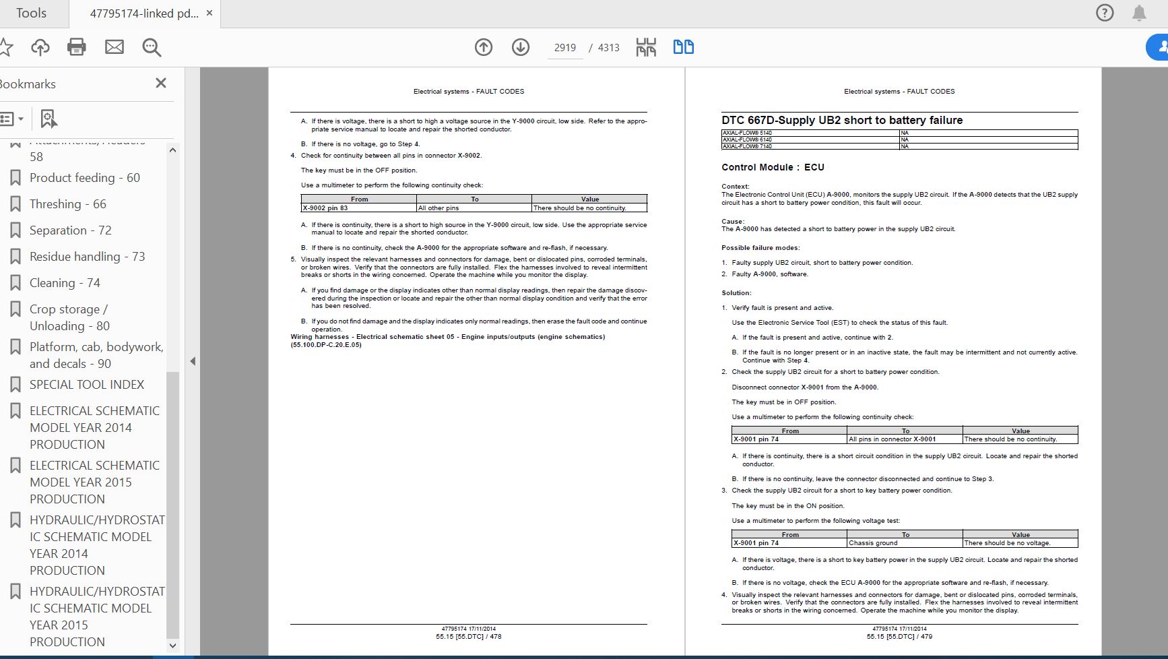Screen dimensions: 1168x659
Task: Open the Crop storage / Unloading - 80 bookmark
Action: coord(69,317)
